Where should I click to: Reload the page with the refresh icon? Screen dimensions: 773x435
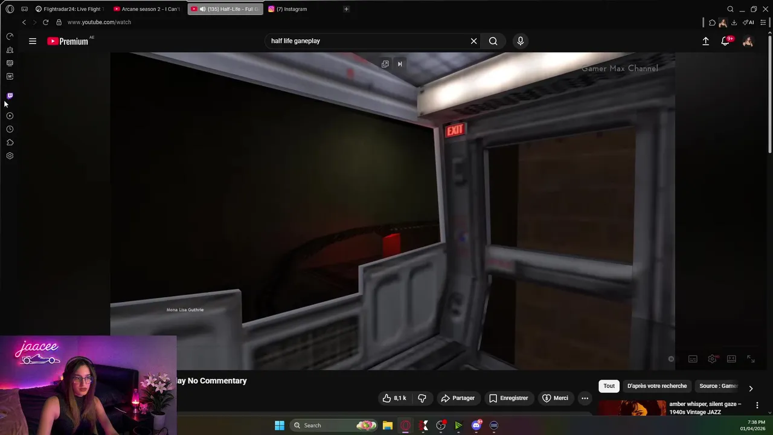click(x=45, y=22)
